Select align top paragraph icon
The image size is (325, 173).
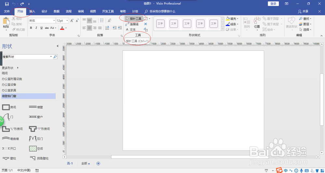pos(84,20)
